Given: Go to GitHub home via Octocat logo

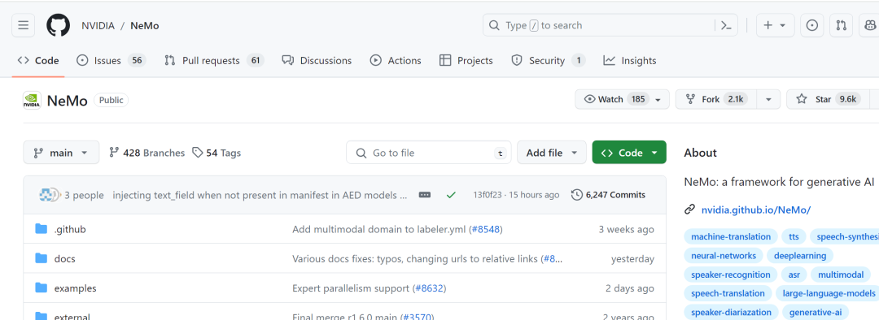Looking at the screenshot, I should (58, 26).
